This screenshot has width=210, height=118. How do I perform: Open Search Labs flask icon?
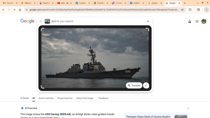click(x=190, y=21)
